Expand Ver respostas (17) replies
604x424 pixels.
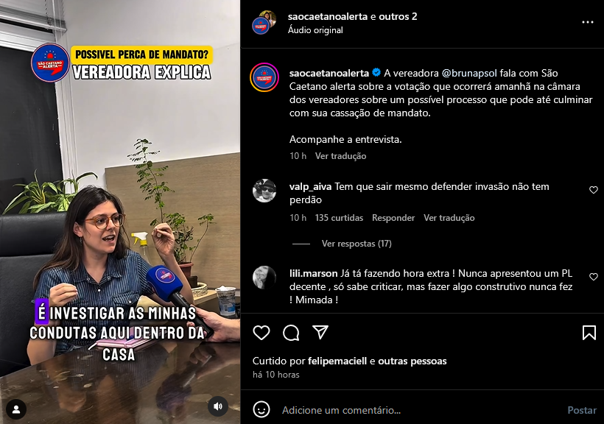357,244
